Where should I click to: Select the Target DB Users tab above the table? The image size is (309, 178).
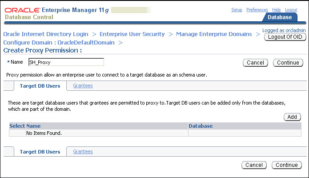tap(40, 85)
